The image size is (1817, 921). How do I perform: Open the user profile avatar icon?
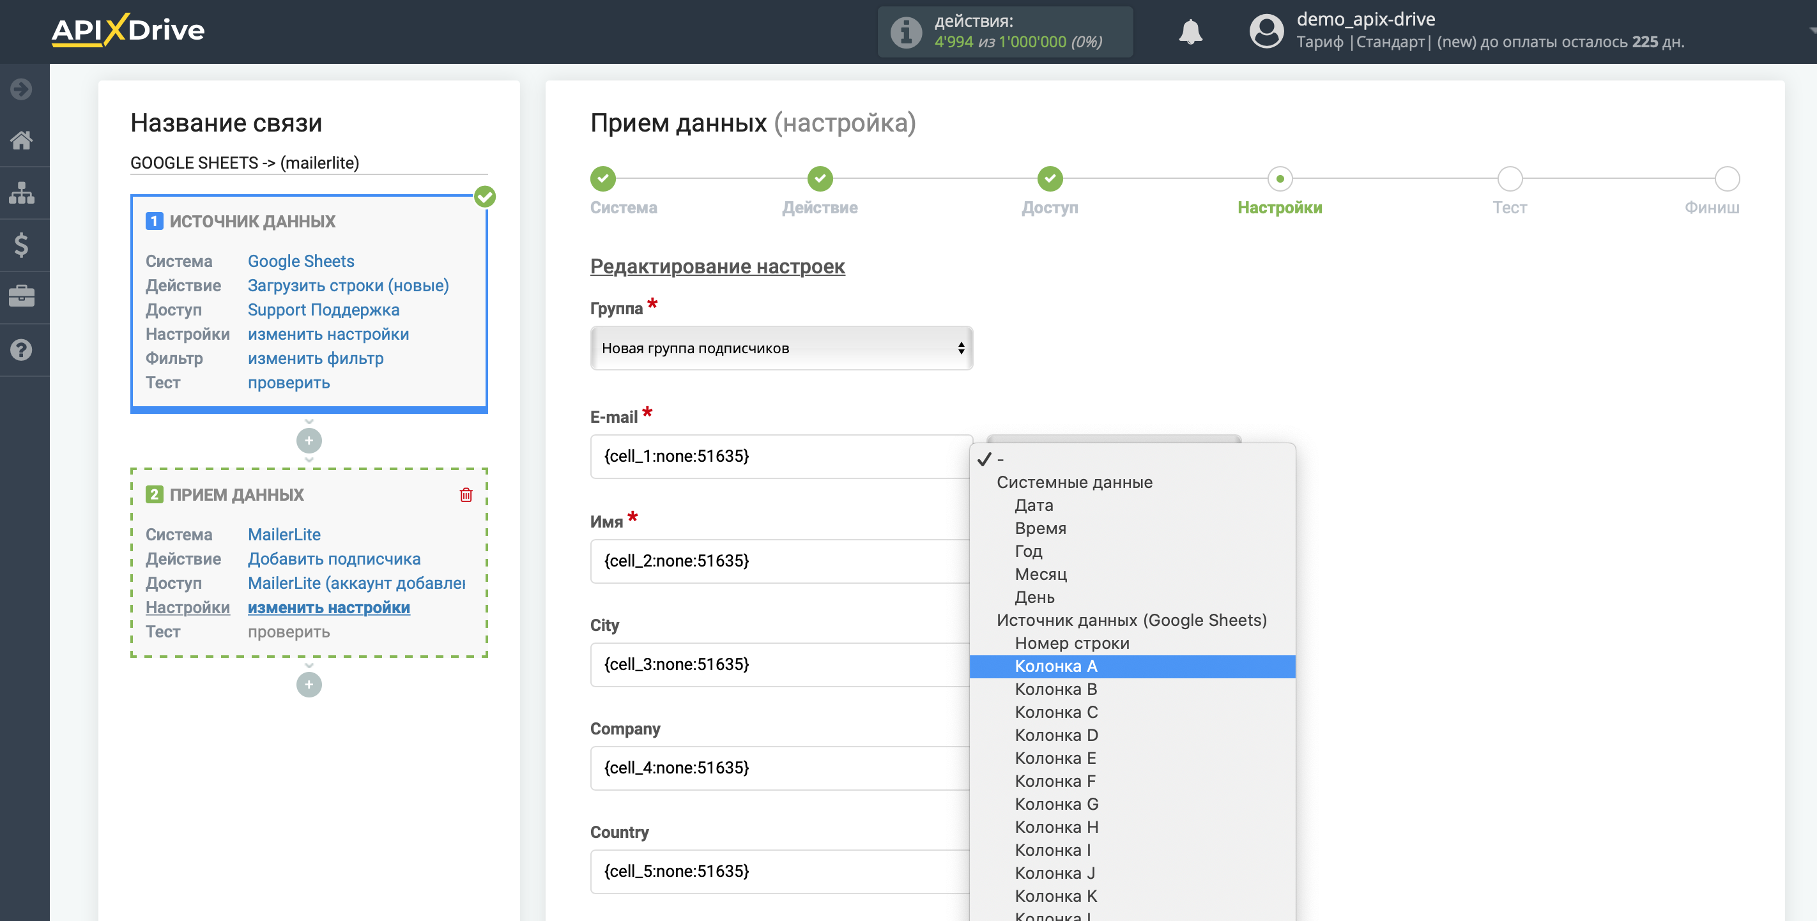coord(1266,32)
